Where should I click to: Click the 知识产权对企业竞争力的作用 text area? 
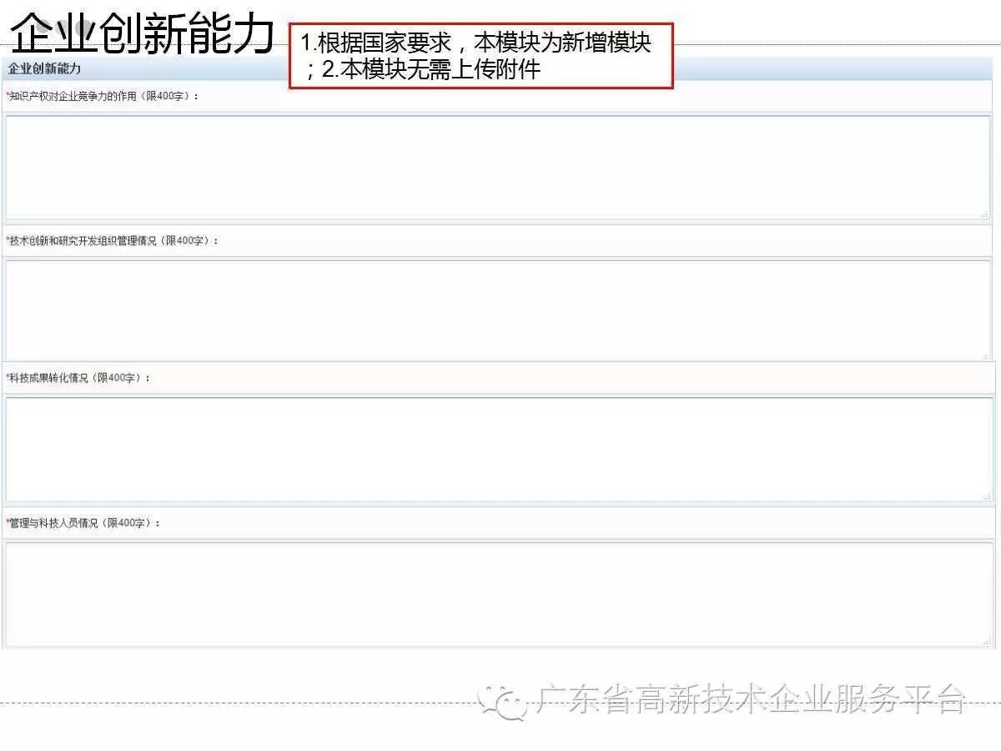[497, 167]
